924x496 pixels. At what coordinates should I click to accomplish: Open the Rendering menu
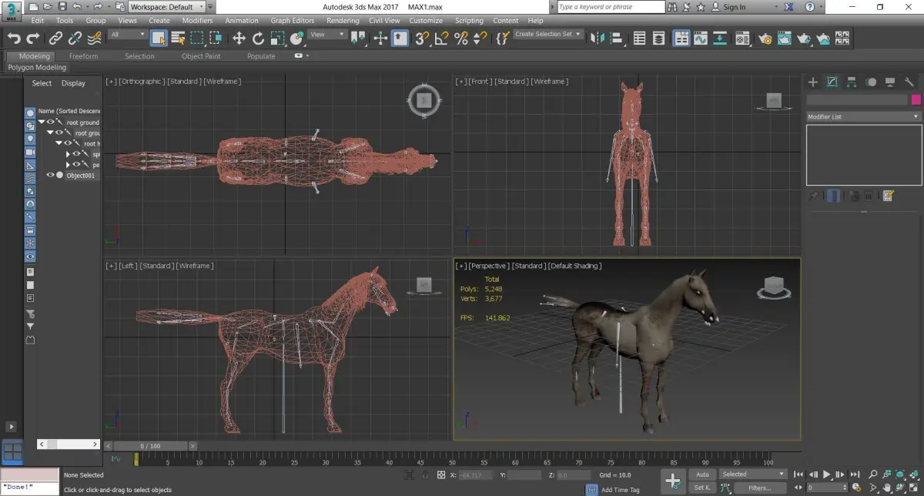point(343,21)
